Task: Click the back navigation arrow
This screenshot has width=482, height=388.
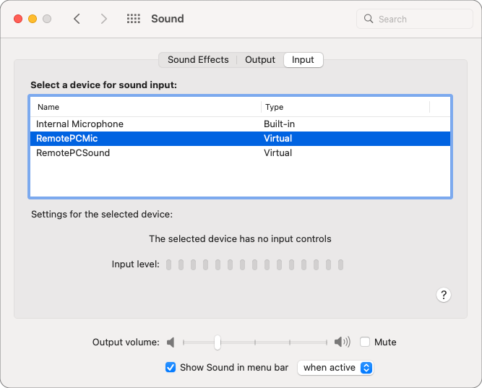Action: [x=77, y=19]
